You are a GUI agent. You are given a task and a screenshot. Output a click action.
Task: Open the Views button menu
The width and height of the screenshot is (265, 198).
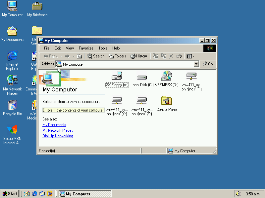[190, 56]
